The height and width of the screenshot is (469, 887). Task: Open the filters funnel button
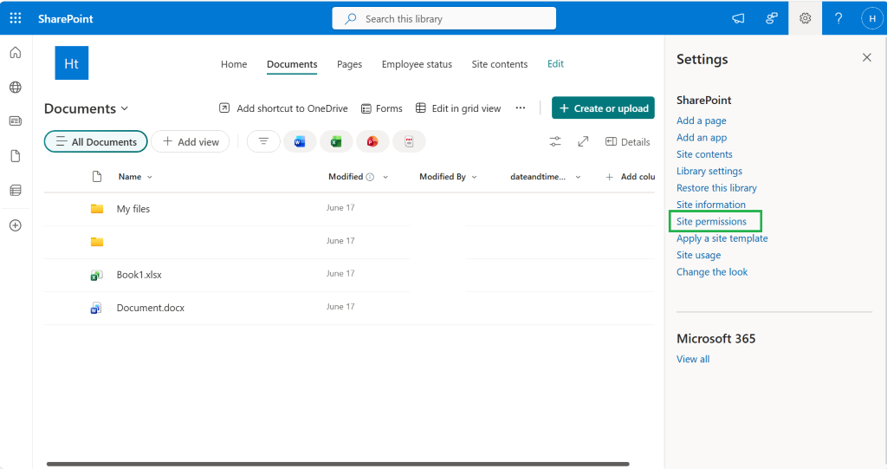pos(263,141)
